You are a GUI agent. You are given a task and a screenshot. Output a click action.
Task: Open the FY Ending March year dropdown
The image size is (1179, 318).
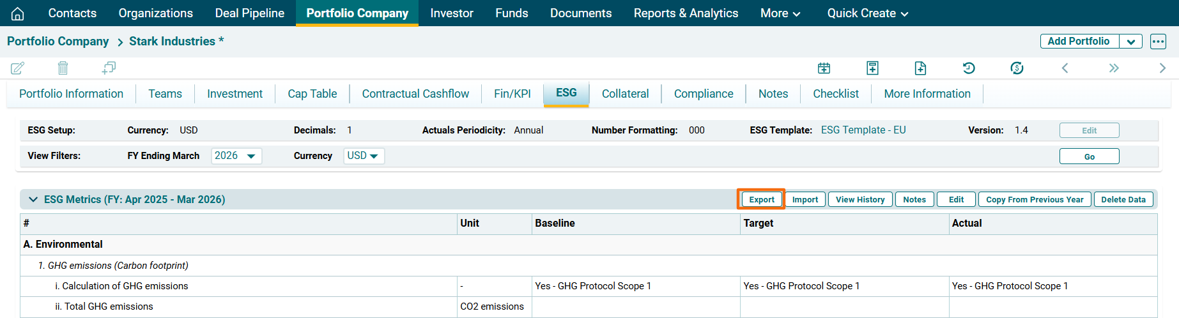coord(236,156)
